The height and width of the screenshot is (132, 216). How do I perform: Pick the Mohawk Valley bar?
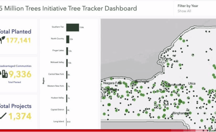coord(67,63)
